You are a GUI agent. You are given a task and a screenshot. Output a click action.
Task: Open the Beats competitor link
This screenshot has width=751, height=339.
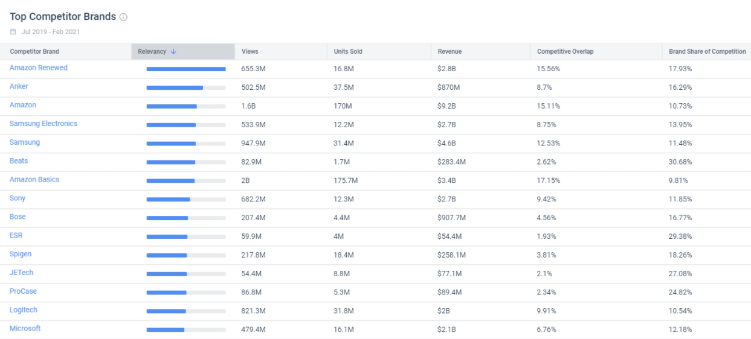[x=19, y=161]
